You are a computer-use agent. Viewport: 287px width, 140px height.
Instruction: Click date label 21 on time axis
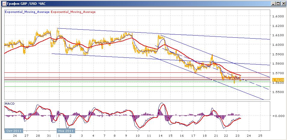point(216,136)
